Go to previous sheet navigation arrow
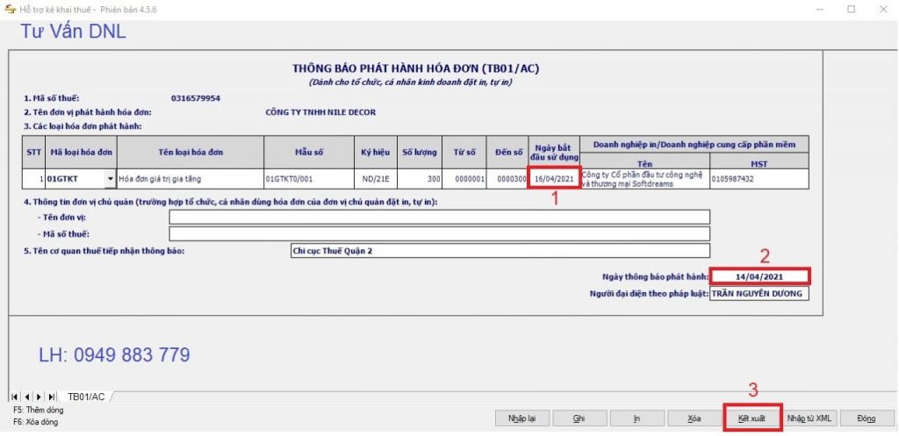The image size is (899, 436). click(26, 397)
